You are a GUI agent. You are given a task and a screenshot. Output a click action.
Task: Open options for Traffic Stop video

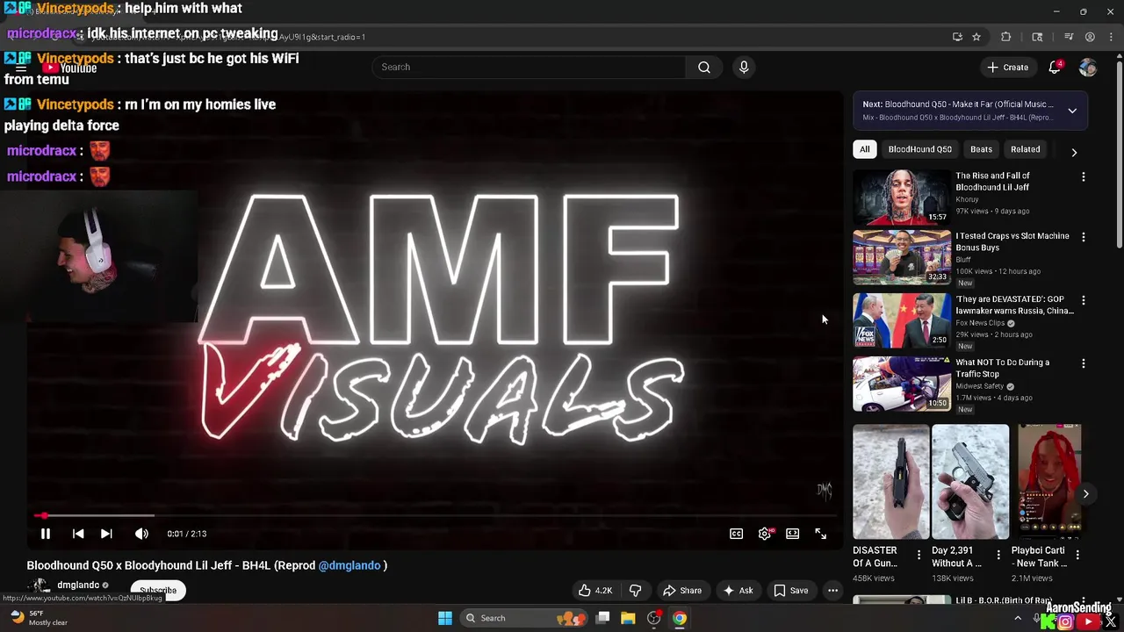tap(1083, 363)
